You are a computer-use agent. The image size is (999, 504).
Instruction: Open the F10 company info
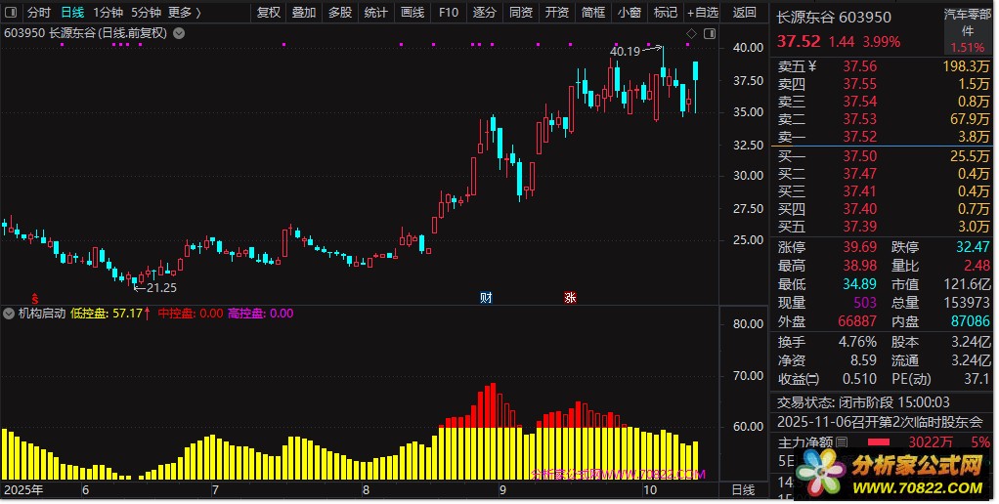click(x=449, y=12)
